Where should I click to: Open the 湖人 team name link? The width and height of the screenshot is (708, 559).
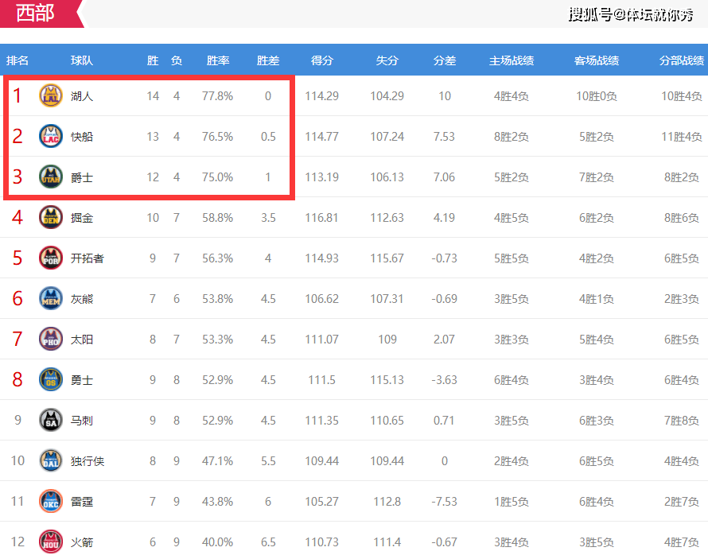click(82, 96)
